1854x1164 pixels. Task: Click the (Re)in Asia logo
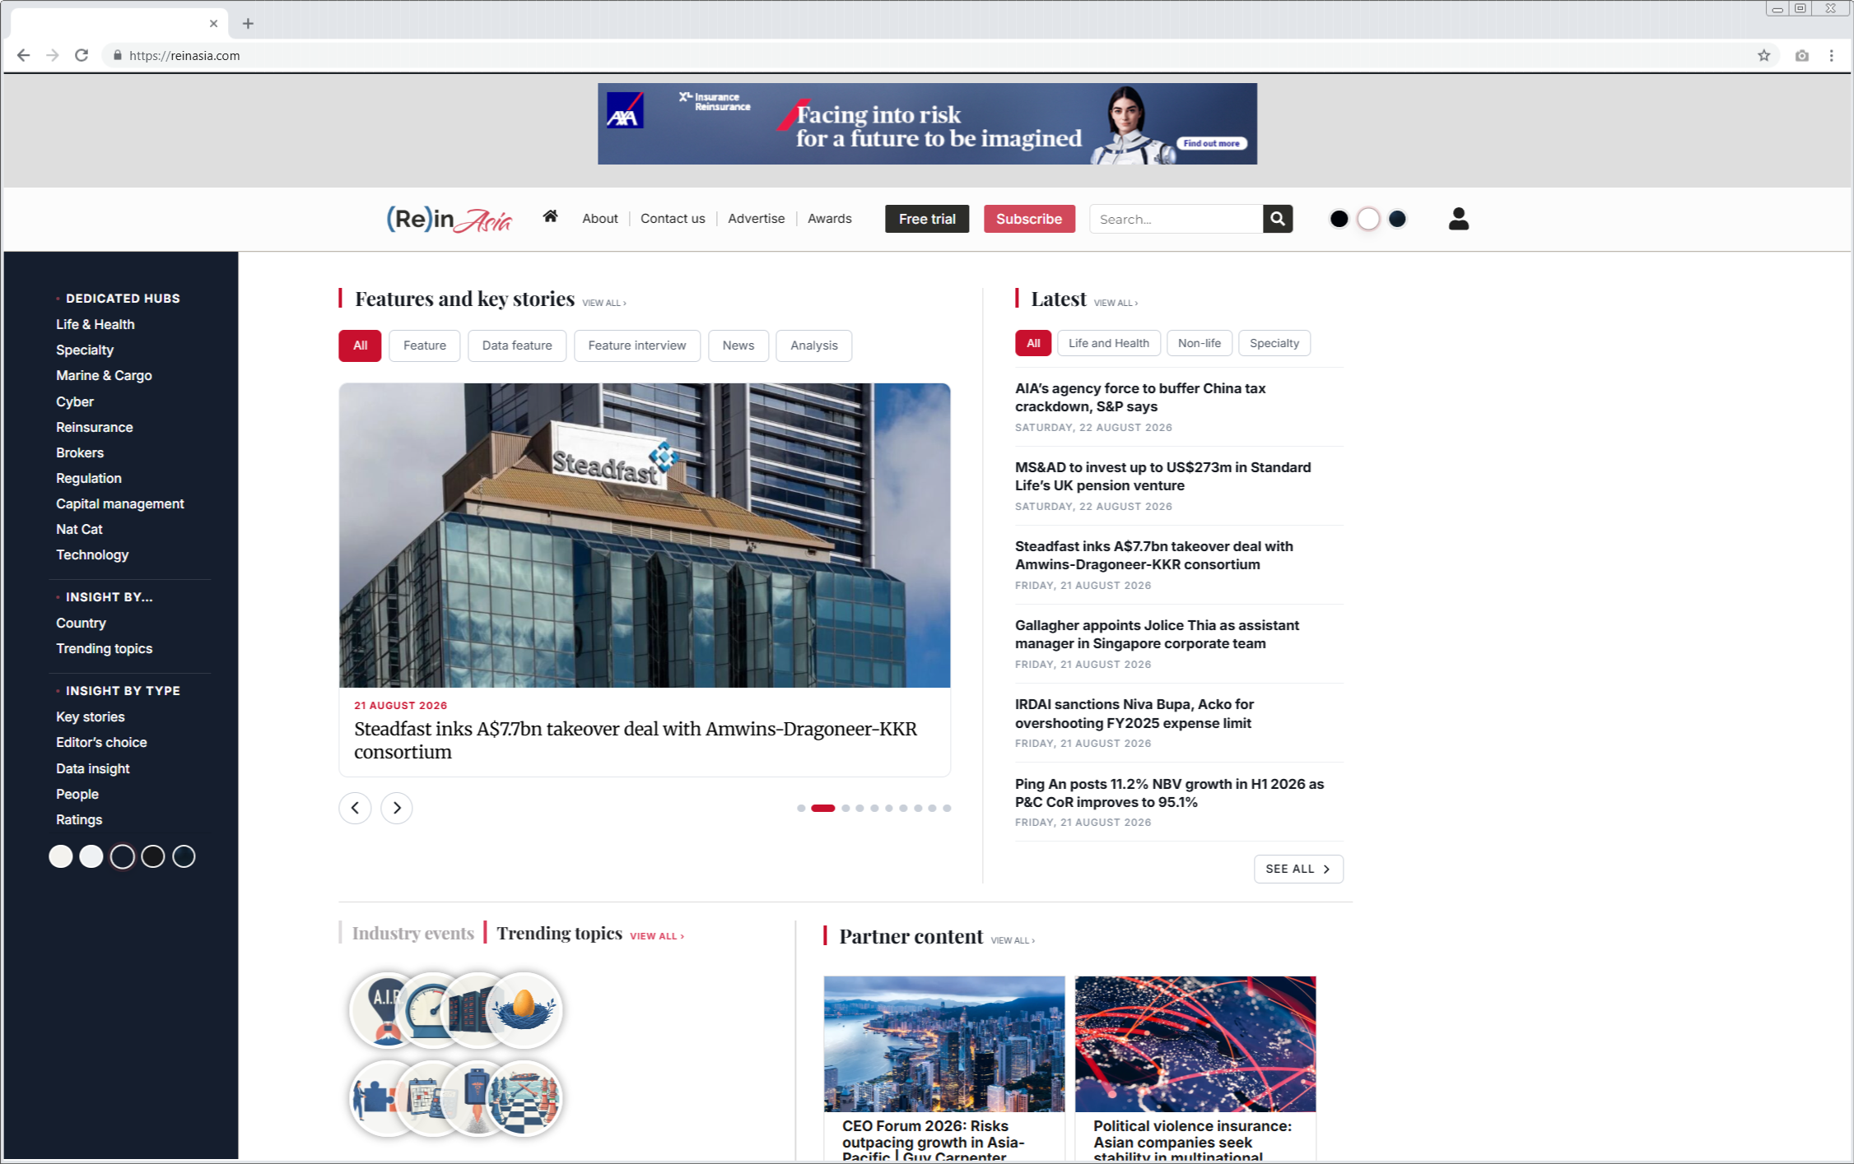coord(449,219)
